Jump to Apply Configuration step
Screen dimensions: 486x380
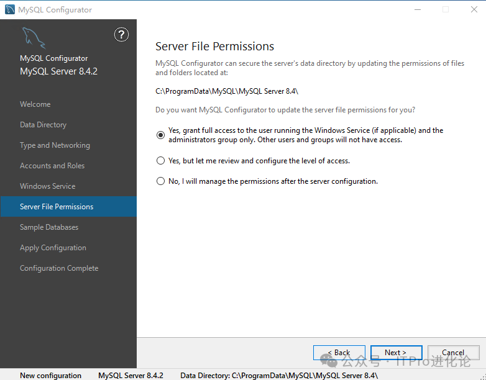(53, 248)
